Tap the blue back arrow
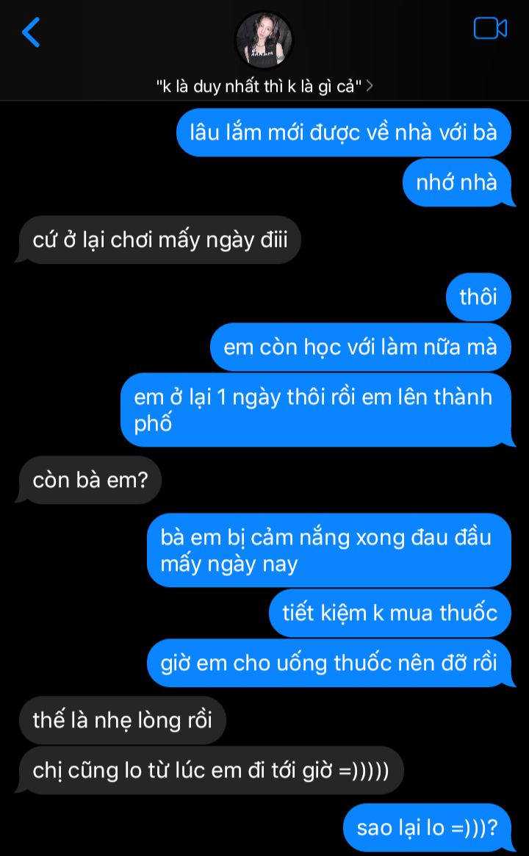529x856 pixels. 31,32
